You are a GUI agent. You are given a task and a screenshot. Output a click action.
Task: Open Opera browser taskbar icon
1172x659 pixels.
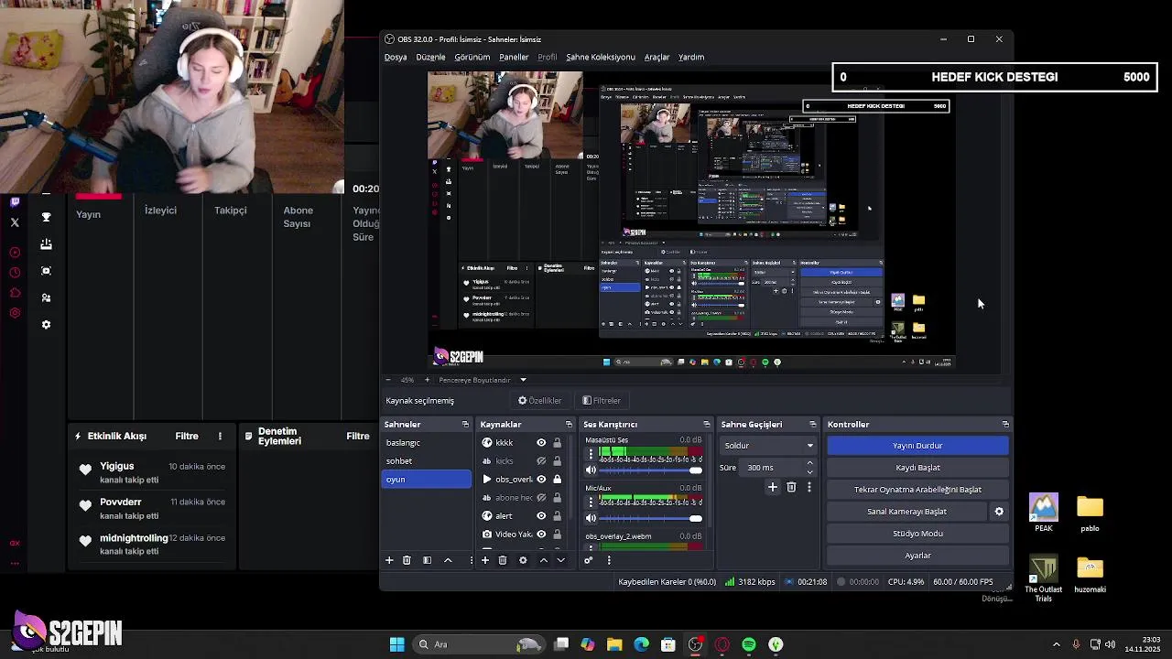(x=722, y=644)
